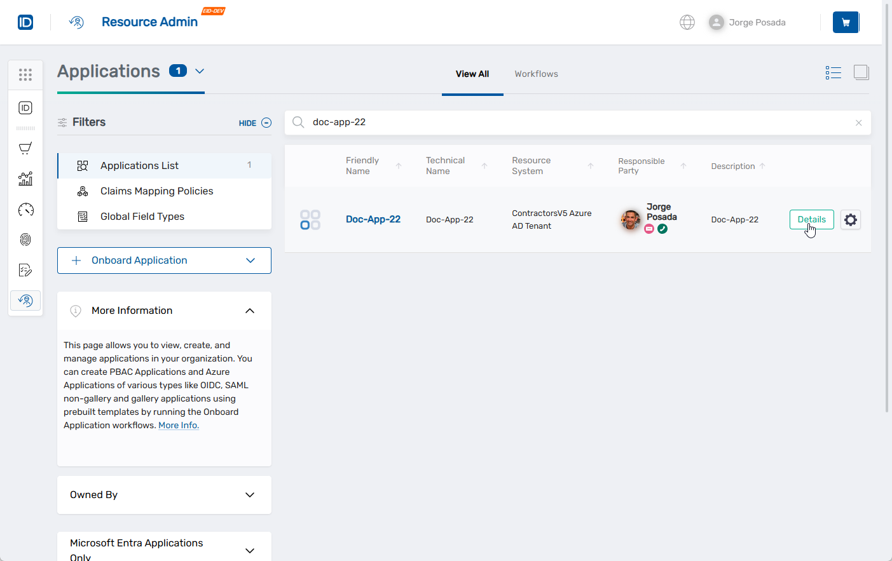Collapse the More Information section
The image size is (892, 561).
tap(250, 311)
